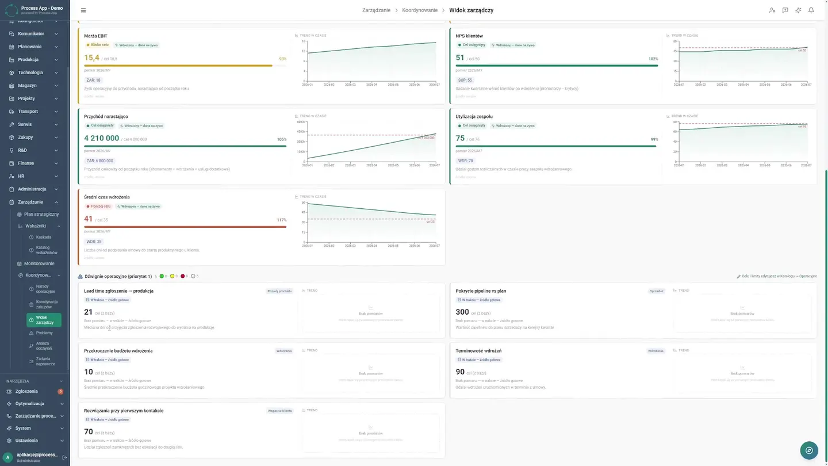
Task: Select the Widok zarządczy menu item
Action: click(x=44, y=320)
